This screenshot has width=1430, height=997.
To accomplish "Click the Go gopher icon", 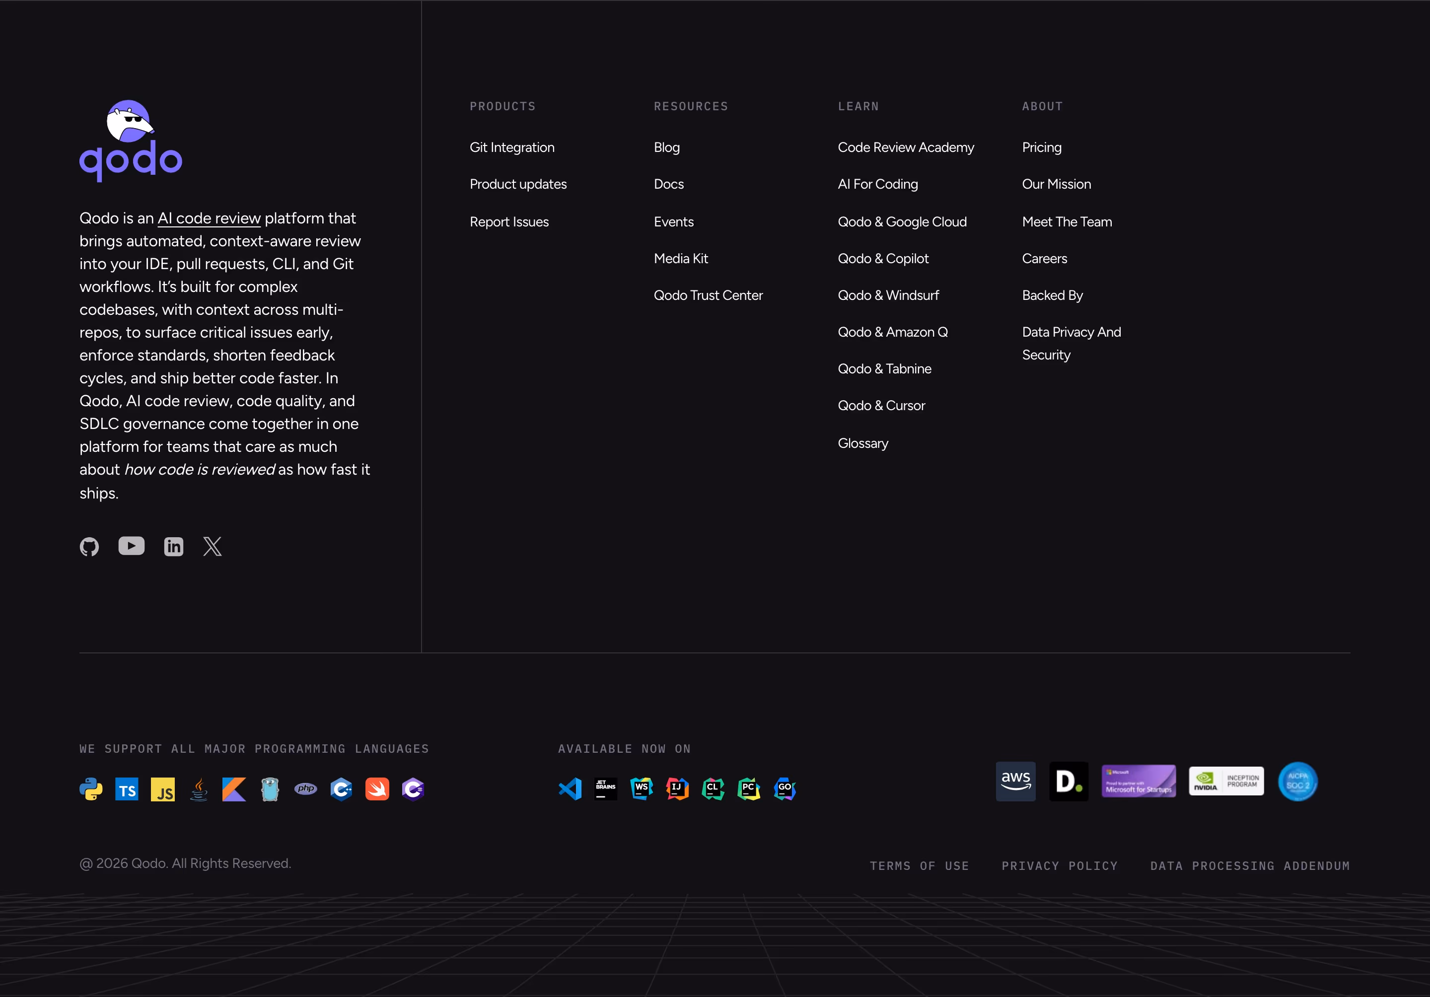I will pos(270,789).
